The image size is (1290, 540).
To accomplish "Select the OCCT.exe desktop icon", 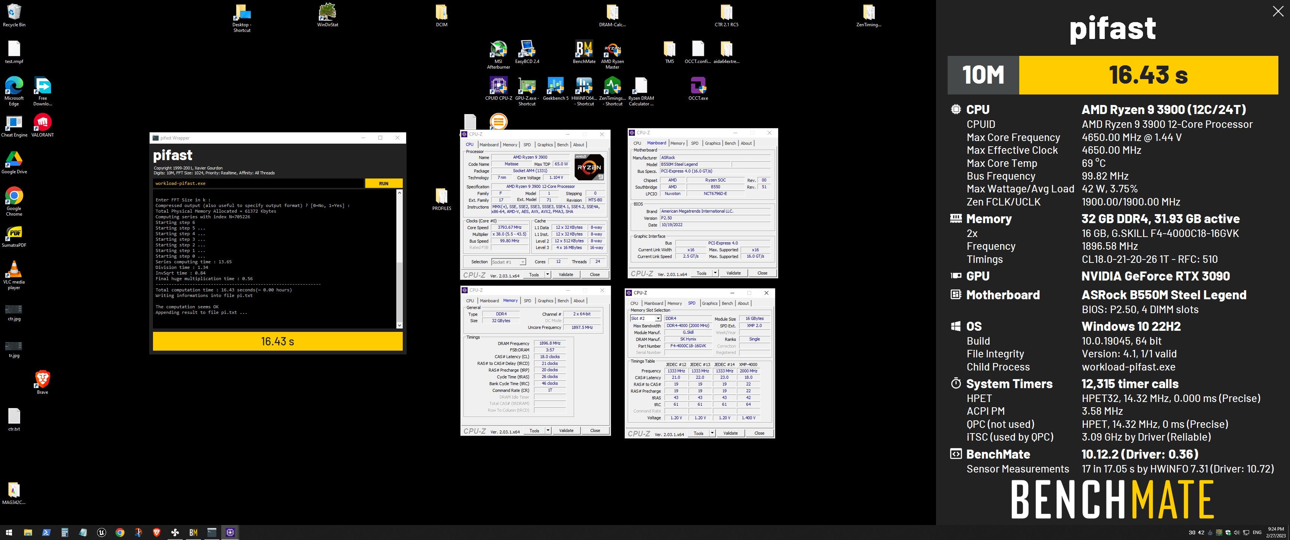I will 698,88.
